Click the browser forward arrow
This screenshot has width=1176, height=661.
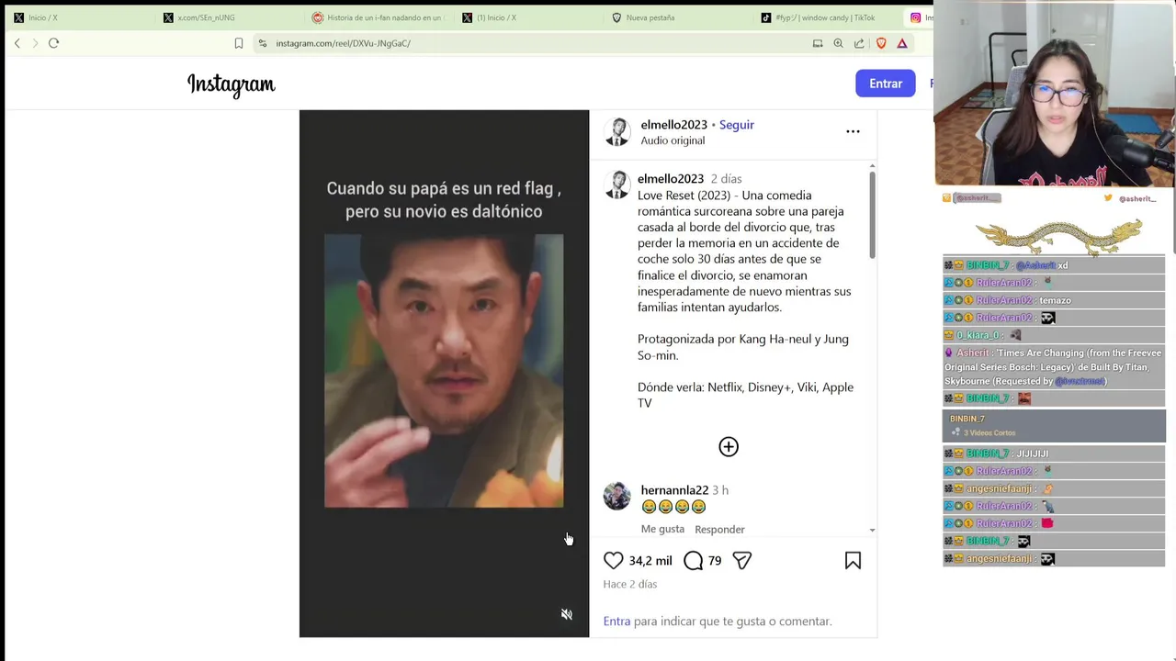pos(35,43)
